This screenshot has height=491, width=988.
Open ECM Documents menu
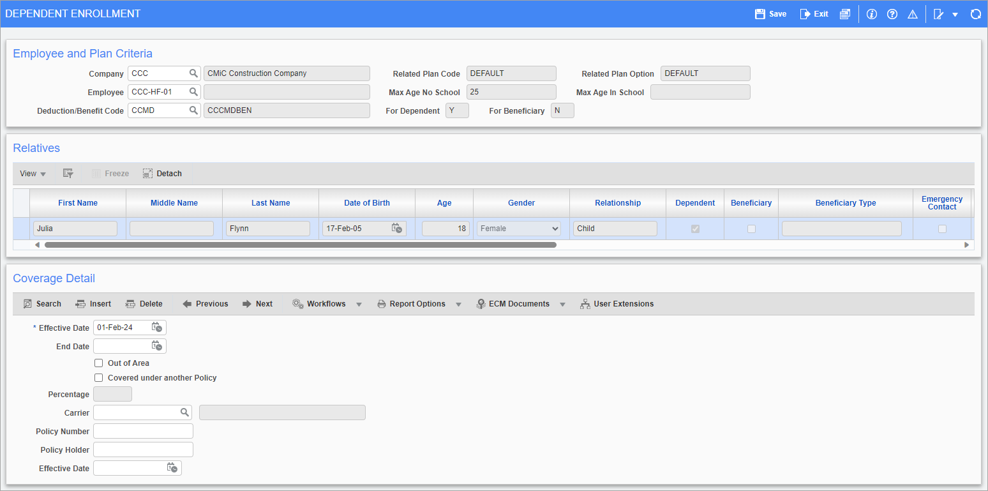pyautogui.click(x=513, y=304)
